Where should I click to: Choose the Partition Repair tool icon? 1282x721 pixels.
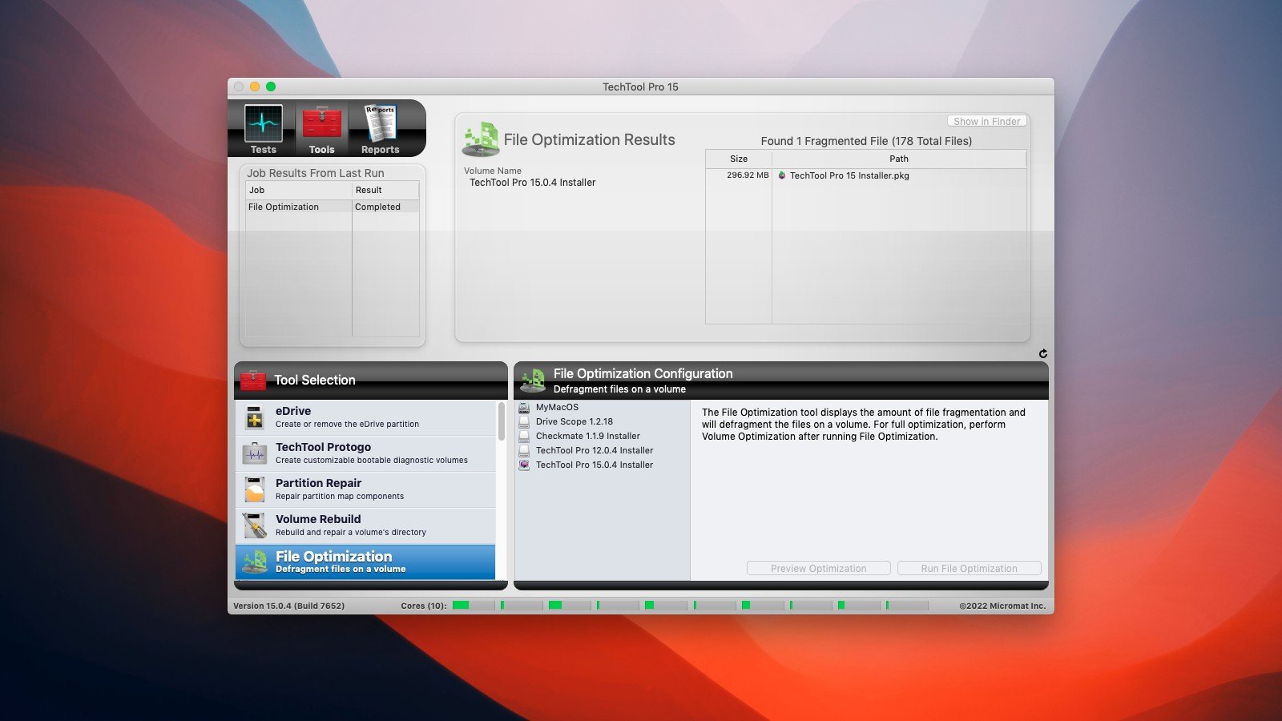click(x=255, y=489)
